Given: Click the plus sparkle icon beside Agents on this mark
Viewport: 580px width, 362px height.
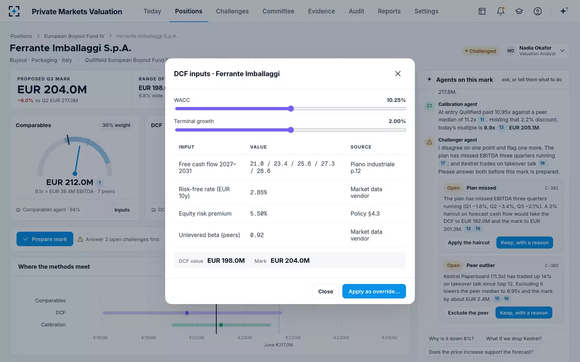Looking at the screenshot, I should tap(429, 79).
